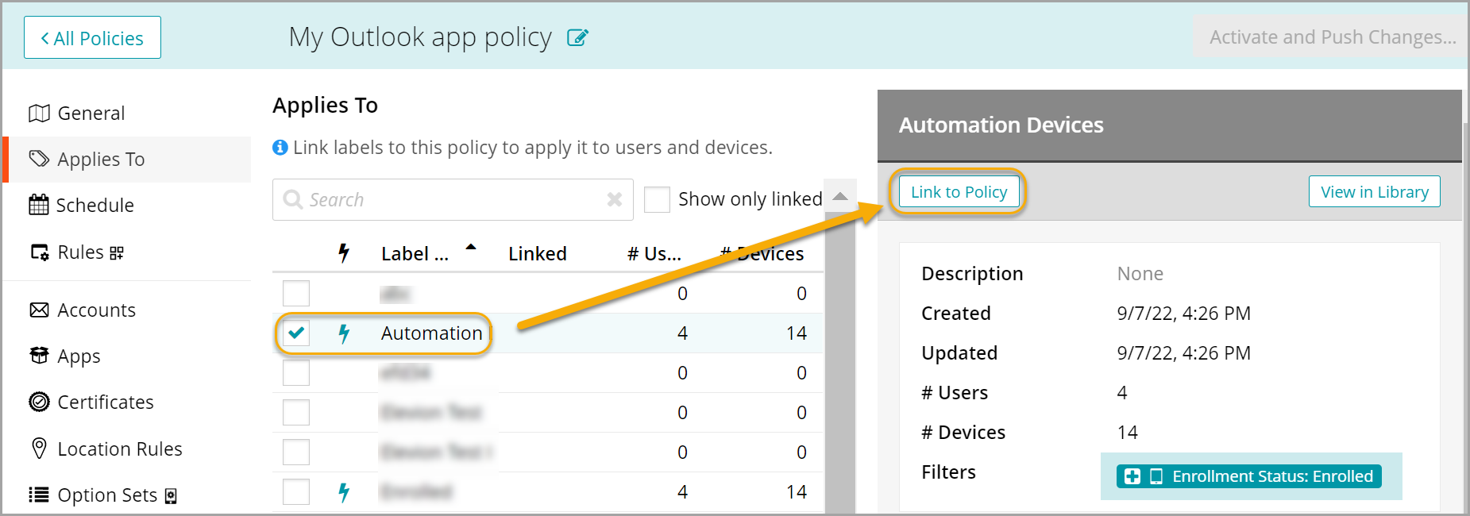Click the lightning bolt column header icon
The width and height of the screenshot is (1470, 516).
pos(343,253)
